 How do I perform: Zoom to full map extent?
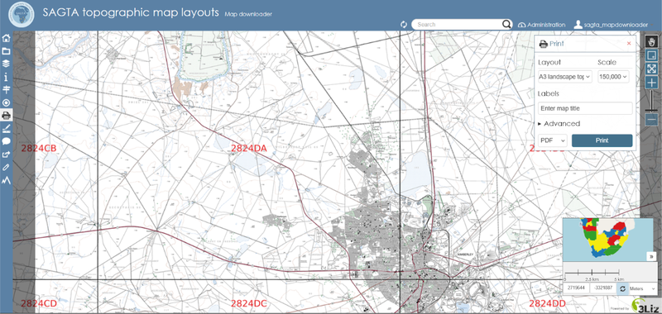[651, 69]
